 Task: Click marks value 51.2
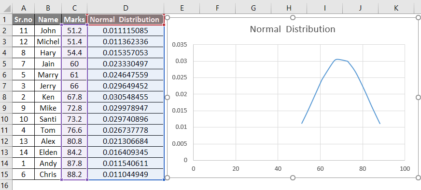74,30
